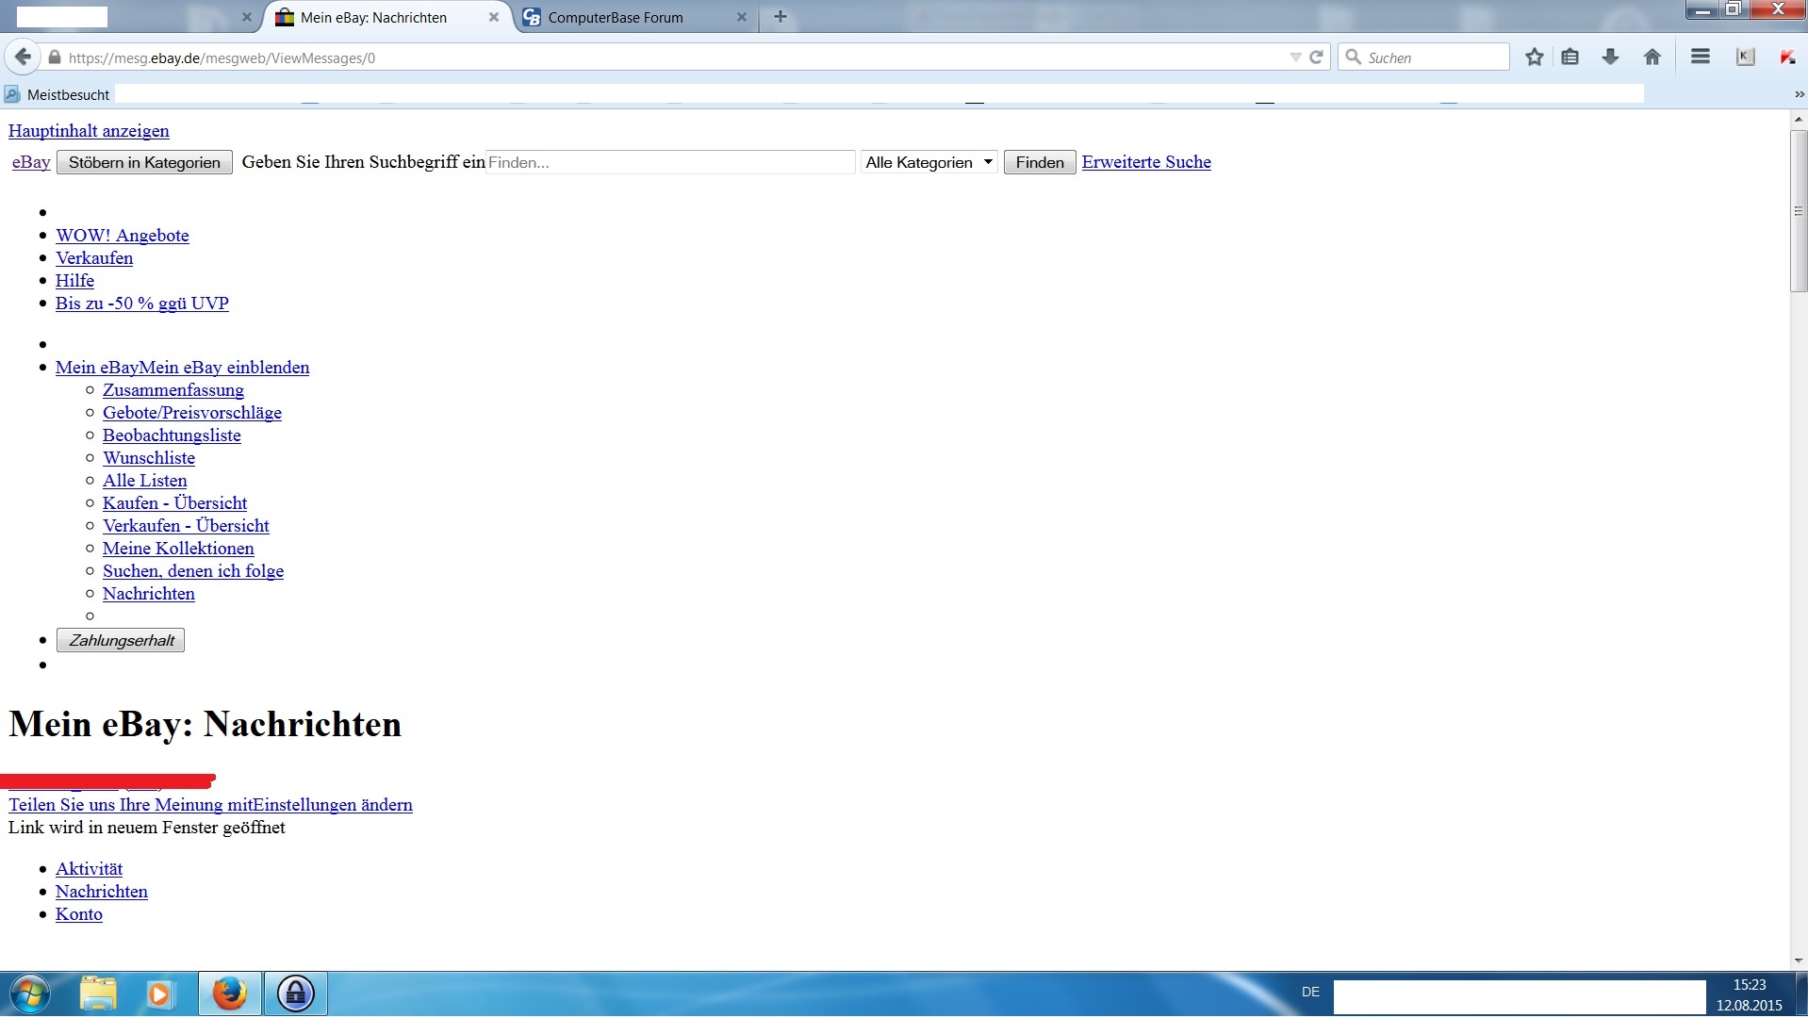Open Windows Explorer from the taskbar
1808x1018 pixels.
pos(98,993)
